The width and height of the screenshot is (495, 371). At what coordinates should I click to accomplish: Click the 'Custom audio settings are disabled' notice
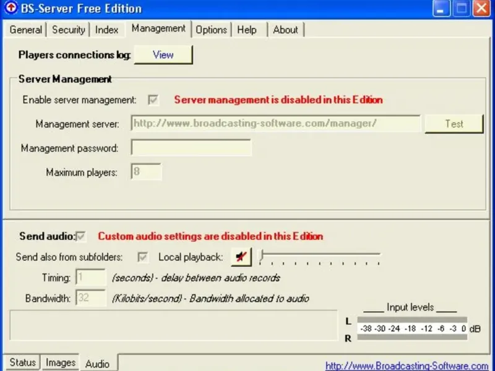point(210,236)
